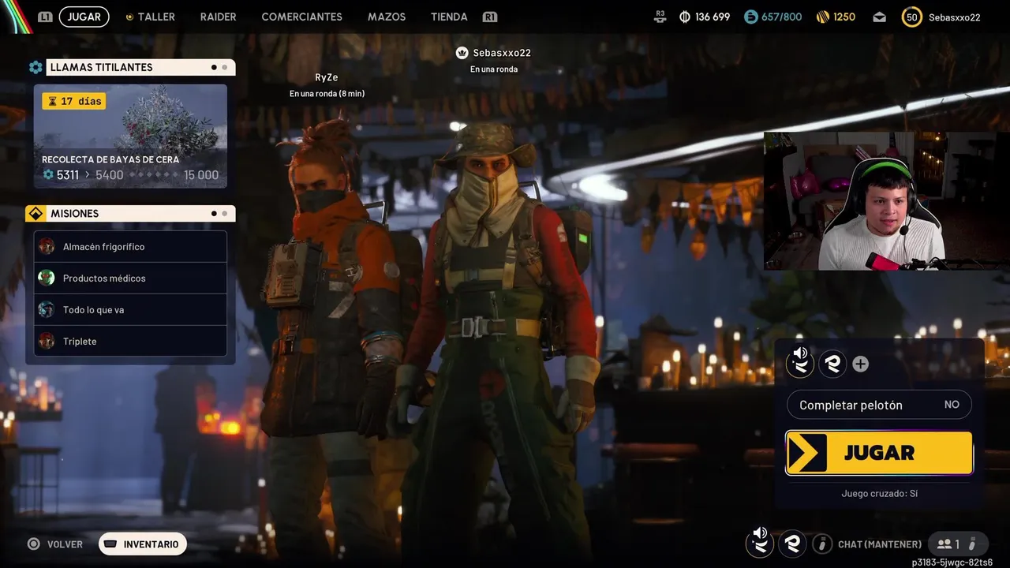
Task: Click 657/800 token balance value
Action: pyautogui.click(x=782, y=17)
